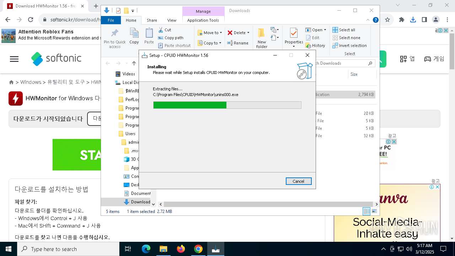
Task: Open the Delete dropdown in ribbon
Action: [x=239, y=33]
